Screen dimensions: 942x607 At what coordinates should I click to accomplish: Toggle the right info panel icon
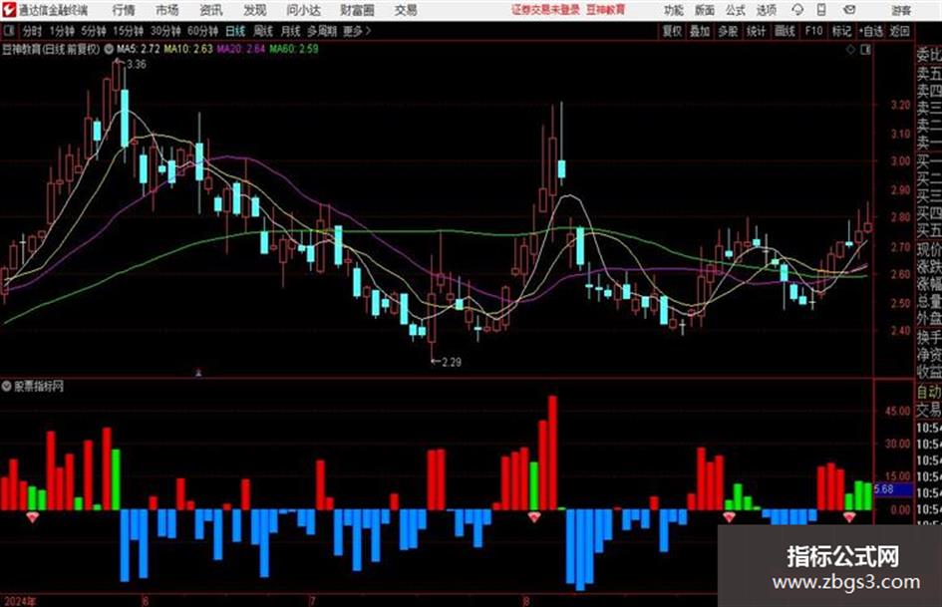coord(865,50)
